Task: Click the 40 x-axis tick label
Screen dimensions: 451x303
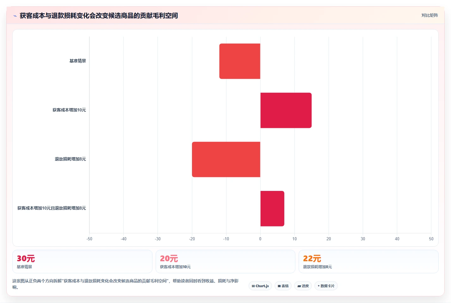Action: (x=397, y=239)
